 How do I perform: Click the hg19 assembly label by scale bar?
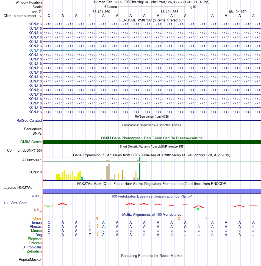[x=192, y=7]
